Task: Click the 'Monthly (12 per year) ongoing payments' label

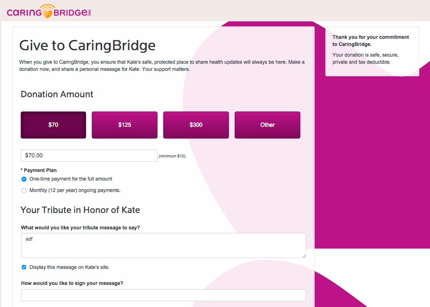Action: tap(75, 190)
